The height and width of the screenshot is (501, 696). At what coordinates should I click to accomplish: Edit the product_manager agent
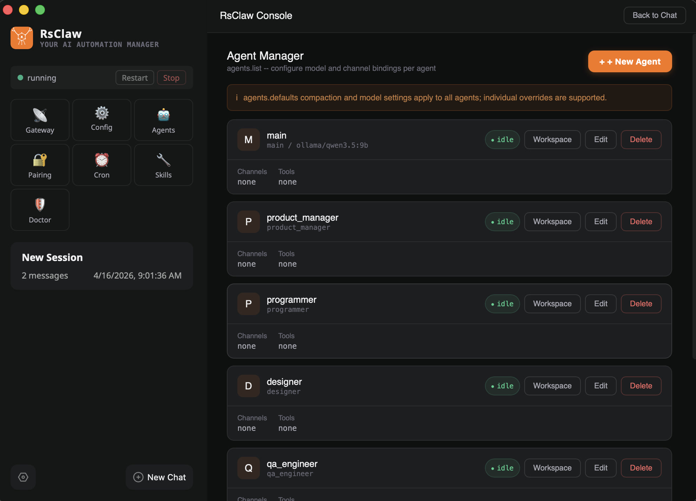[x=600, y=221]
